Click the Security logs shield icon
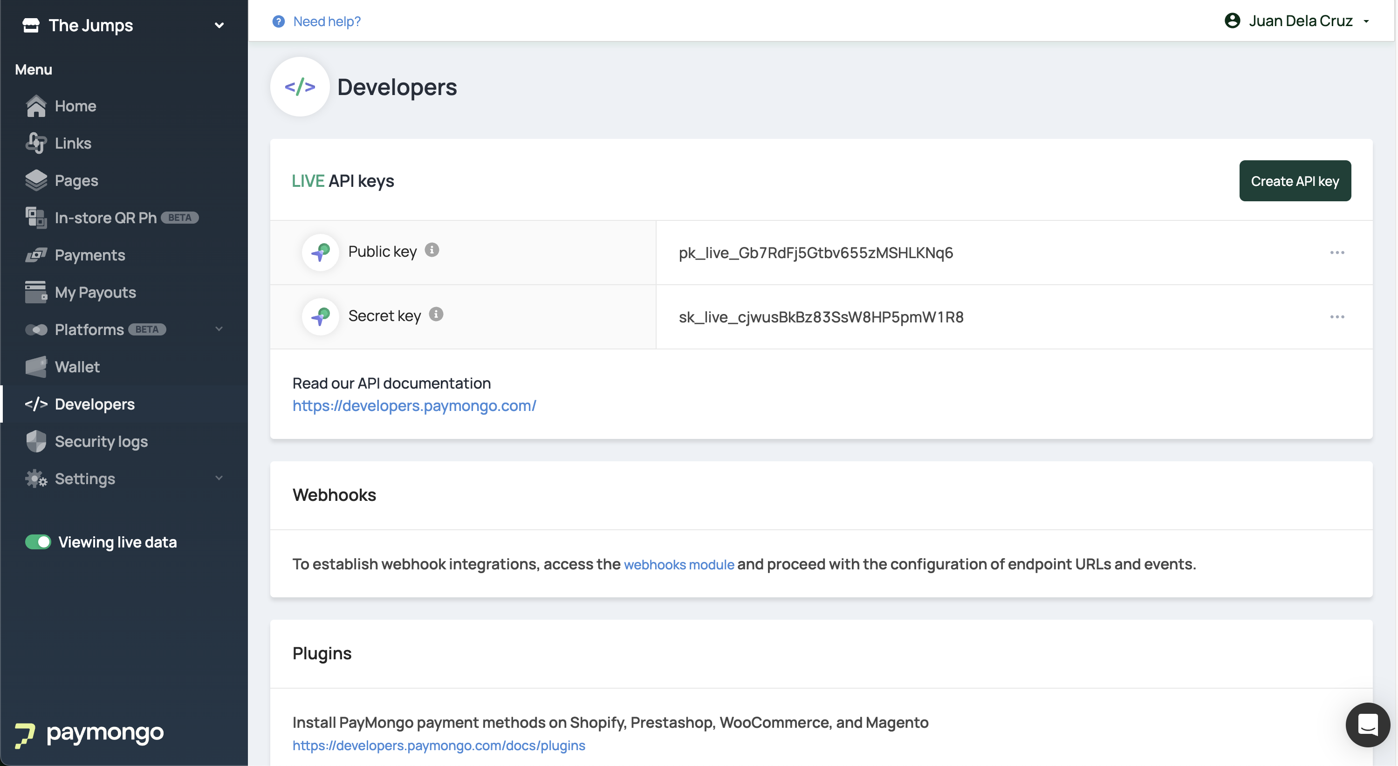The image size is (1398, 766). pos(36,441)
